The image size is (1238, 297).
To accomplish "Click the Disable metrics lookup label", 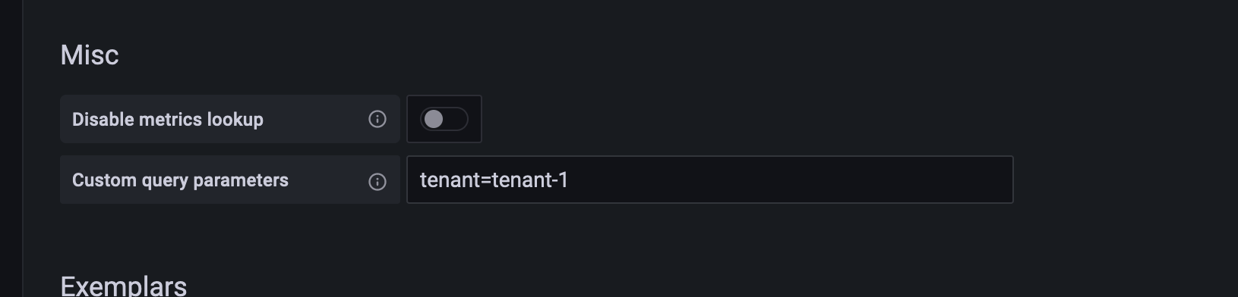I will [168, 119].
